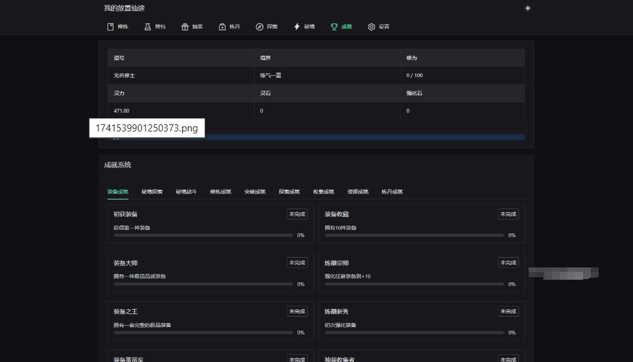
Task: Click the 初次强化装备 description
Action: 340,325
